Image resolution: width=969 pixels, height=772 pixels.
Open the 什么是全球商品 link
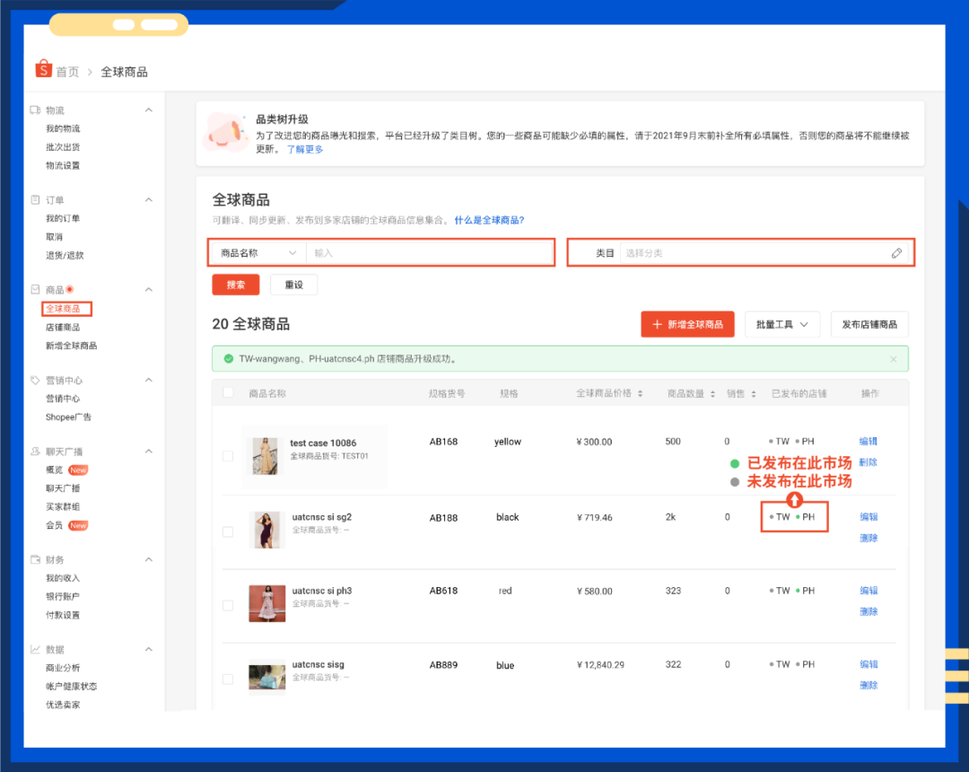(x=490, y=218)
